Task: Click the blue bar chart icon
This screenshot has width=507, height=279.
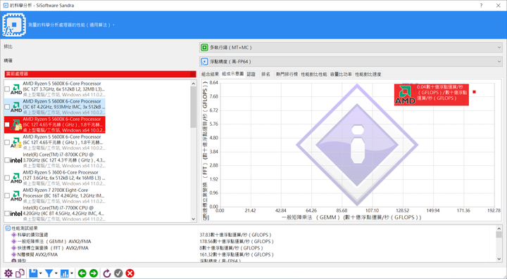Action: point(64,273)
